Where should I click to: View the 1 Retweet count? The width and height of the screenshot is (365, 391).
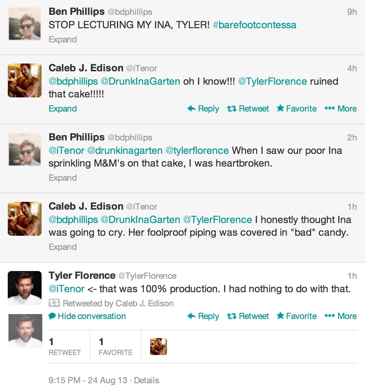point(64,347)
